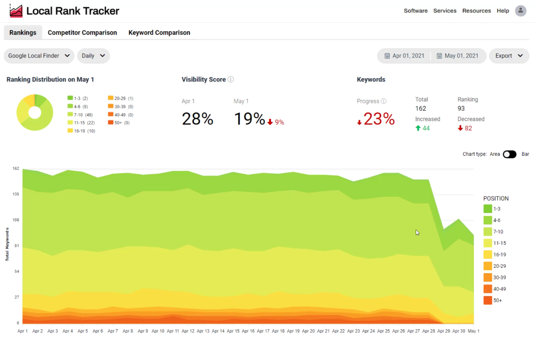Switch to the Competitor Comparison tab

pos(82,33)
